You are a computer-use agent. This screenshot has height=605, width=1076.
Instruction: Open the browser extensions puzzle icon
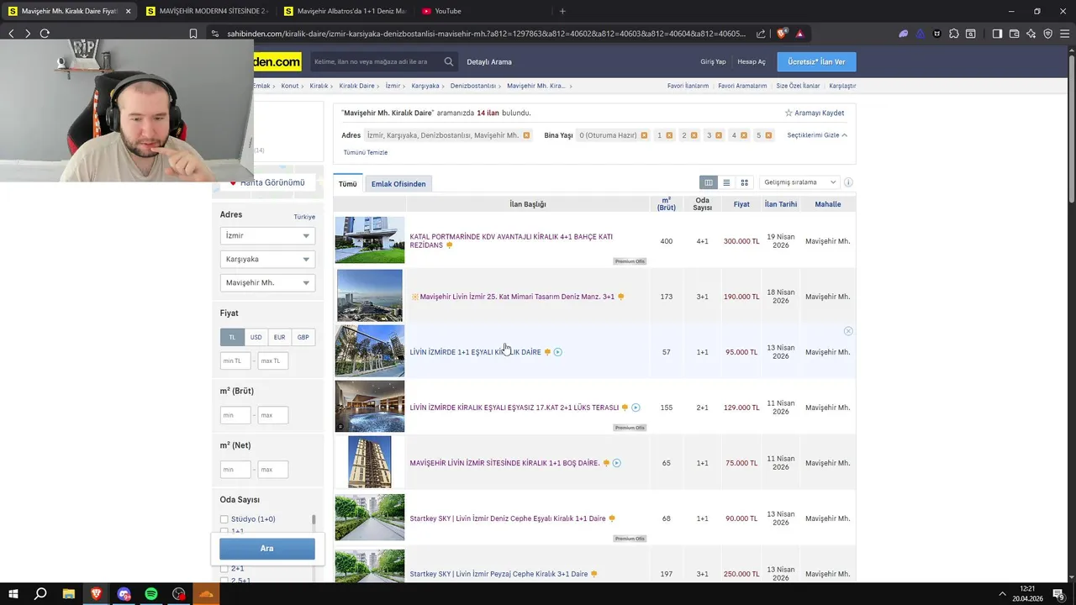(x=953, y=34)
